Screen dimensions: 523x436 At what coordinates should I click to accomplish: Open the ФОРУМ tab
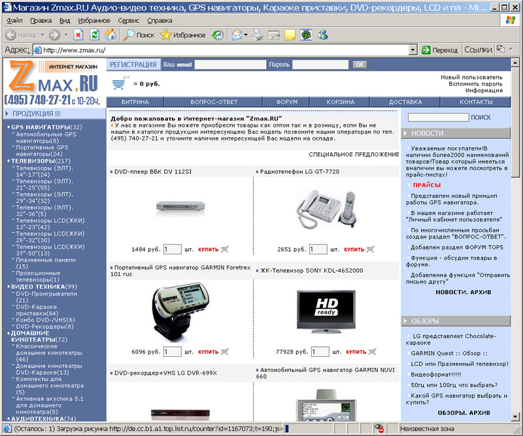click(x=287, y=102)
